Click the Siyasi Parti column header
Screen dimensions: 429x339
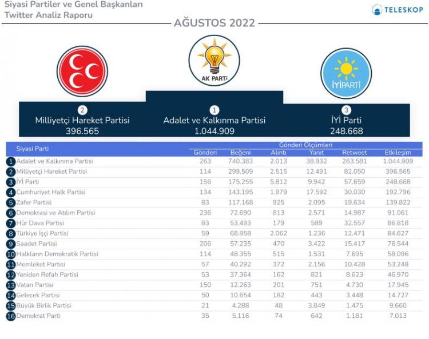click(32, 149)
